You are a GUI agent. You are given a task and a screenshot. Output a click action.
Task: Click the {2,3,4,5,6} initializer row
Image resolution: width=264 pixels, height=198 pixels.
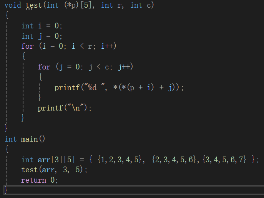[x=174, y=160]
